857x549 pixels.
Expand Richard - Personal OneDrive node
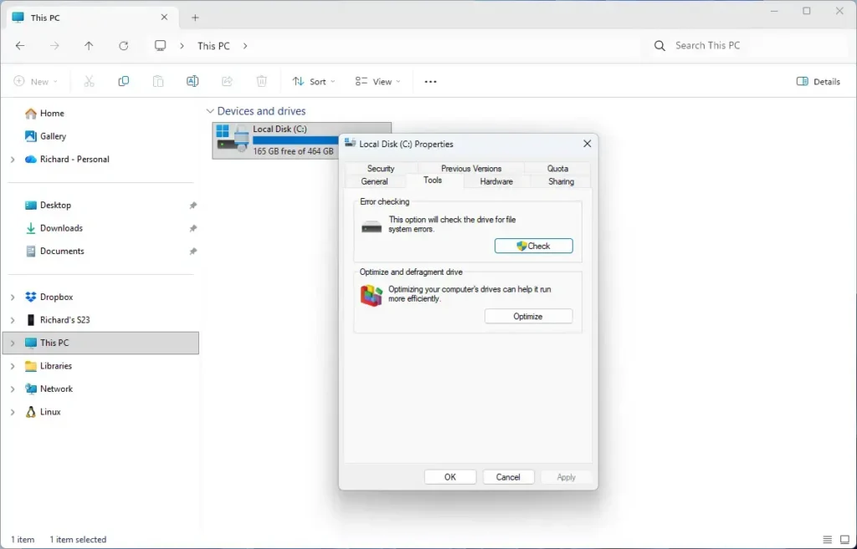click(x=13, y=160)
